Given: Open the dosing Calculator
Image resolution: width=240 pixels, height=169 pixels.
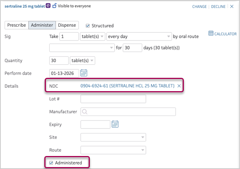Looking at the screenshot, I should coord(222,34).
